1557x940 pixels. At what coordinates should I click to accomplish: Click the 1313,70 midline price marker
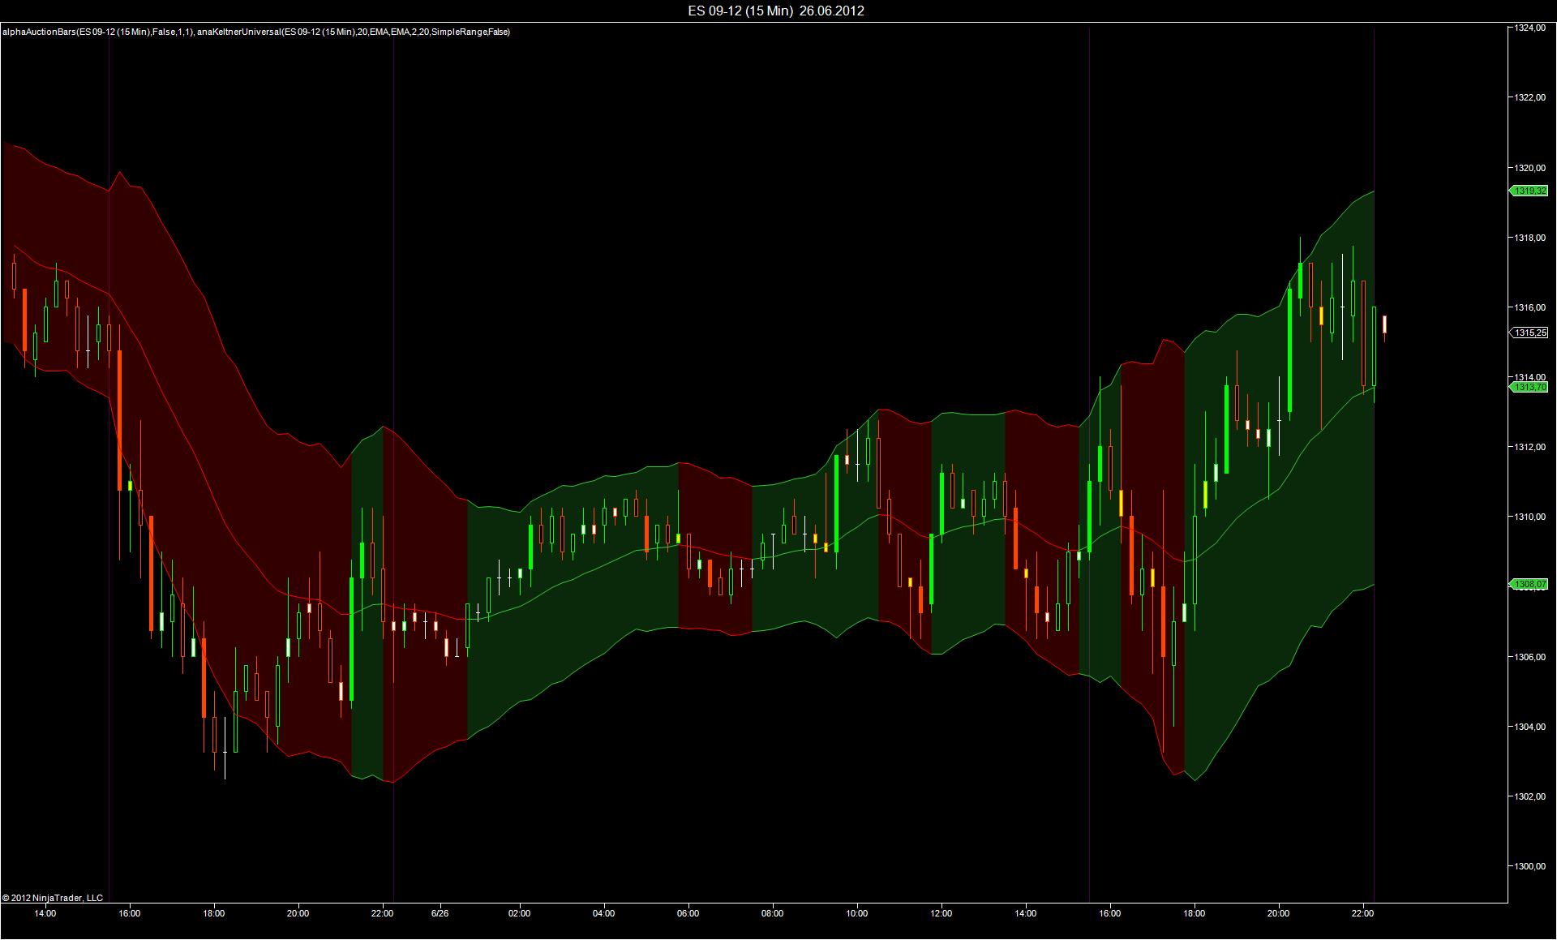(x=1529, y=388)
